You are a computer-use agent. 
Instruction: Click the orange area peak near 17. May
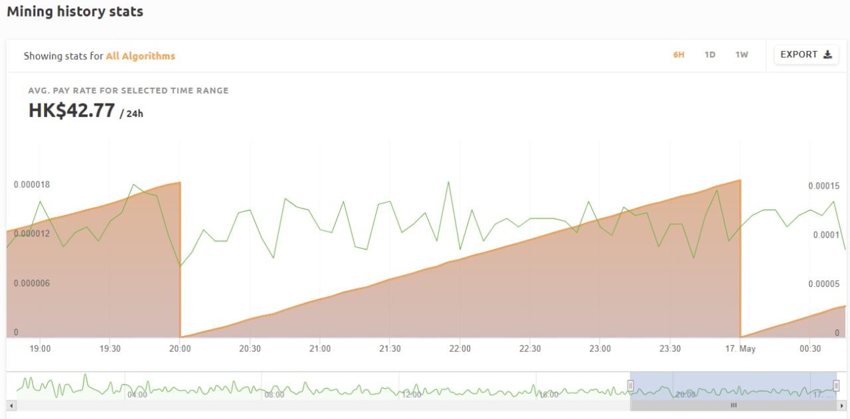pos(739,180)
